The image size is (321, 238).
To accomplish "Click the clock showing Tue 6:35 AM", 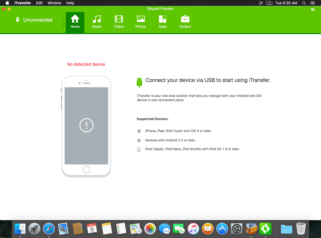I will click(x=286, y=3).
